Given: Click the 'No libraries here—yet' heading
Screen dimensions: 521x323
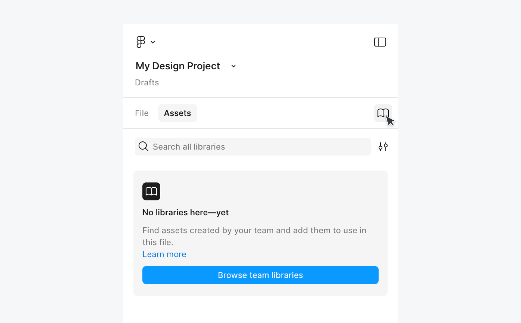Looking at the screenshot, I should point(185,213).
